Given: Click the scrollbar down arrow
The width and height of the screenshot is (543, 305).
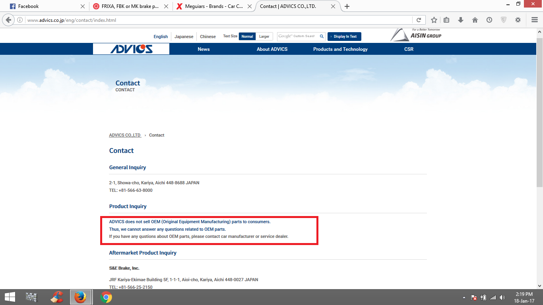Looking at the screenshot, I should (x=539, y=286).
